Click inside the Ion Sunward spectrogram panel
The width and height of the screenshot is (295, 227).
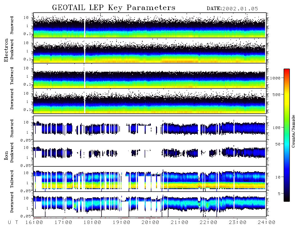[150, 128]
